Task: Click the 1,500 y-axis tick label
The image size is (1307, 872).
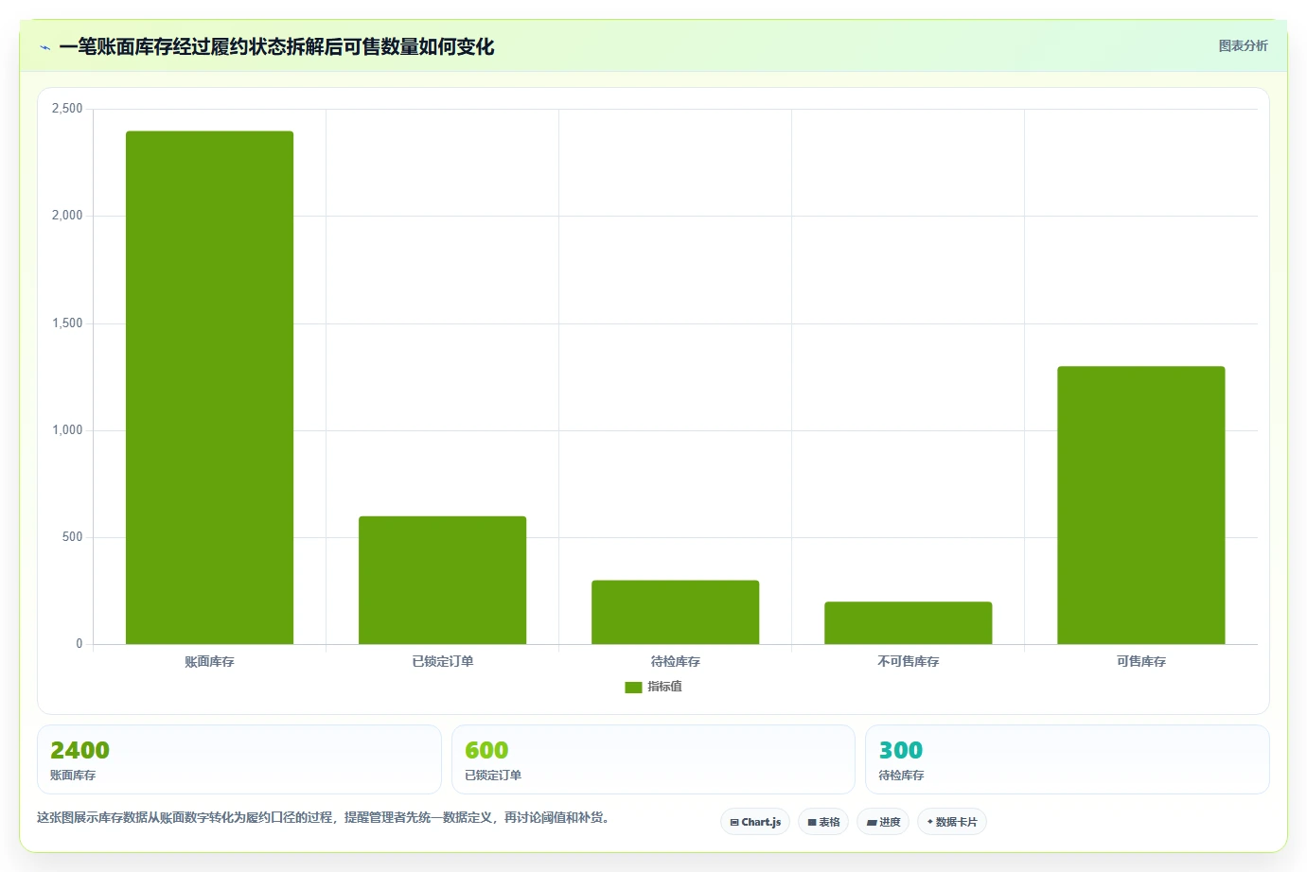Action: [67, 323]
